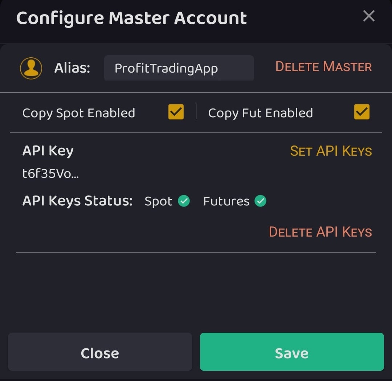Click the Futures status label text
Screen dimensions: 392x381
pyautogui.click(x=226, y=201)
